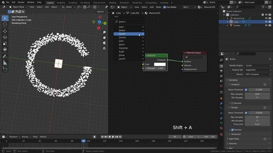This screenshot has width=273, height=153.
Task: Open the Keying menu in timeline
Action: 26,137
